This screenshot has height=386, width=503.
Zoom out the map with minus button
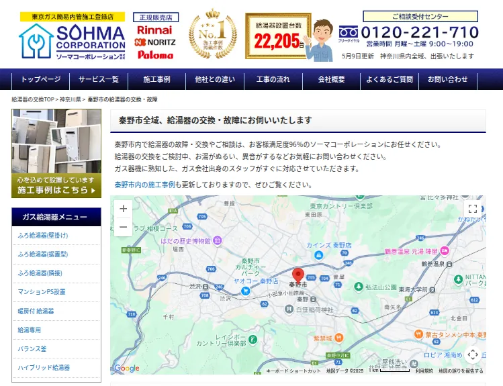tap(123, 227)
